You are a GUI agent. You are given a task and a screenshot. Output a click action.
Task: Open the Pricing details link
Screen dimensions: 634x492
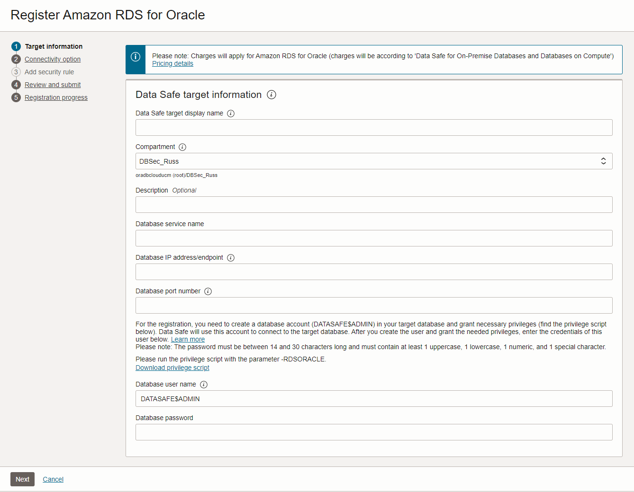click(x=172, y=63)
